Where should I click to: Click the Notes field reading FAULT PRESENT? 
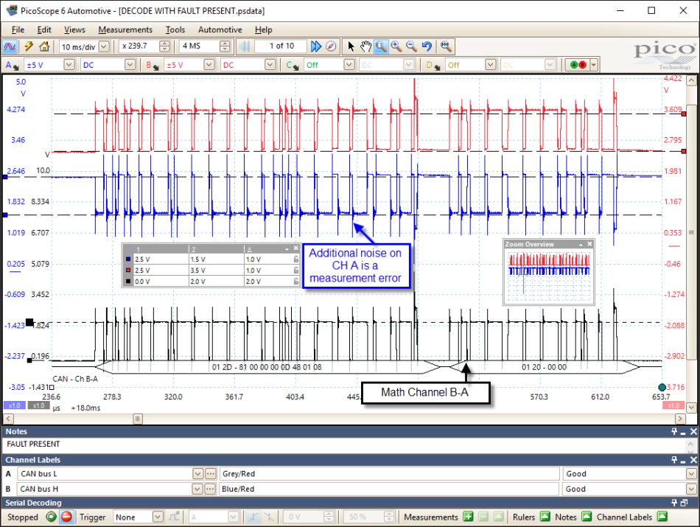click(x=344, y=444)
